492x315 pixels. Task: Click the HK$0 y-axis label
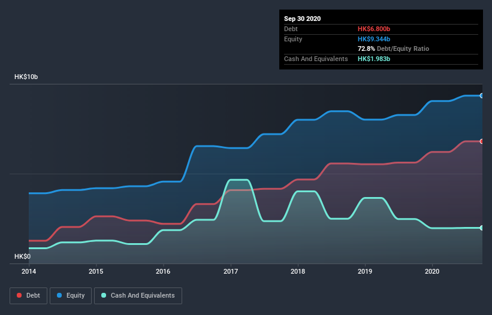point(23,256)
